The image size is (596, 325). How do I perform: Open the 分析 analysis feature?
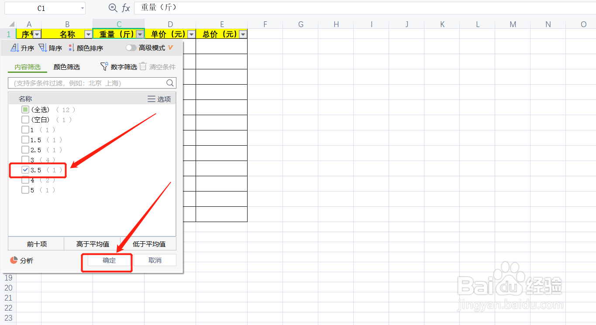coord(22,260)
